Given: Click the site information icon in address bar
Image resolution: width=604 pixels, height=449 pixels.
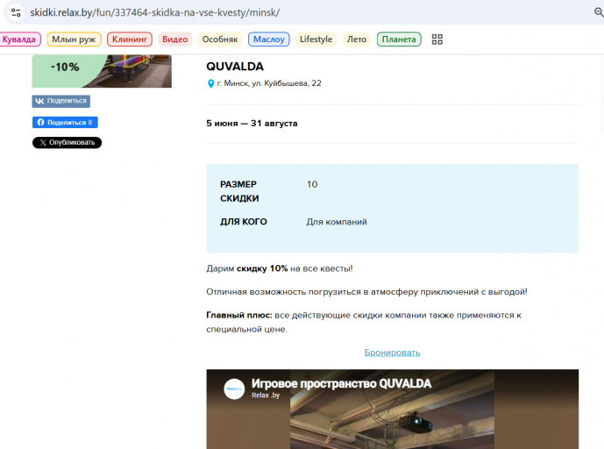Looking at the screenshot, I should pyautogui.click(x=16, y=13).
